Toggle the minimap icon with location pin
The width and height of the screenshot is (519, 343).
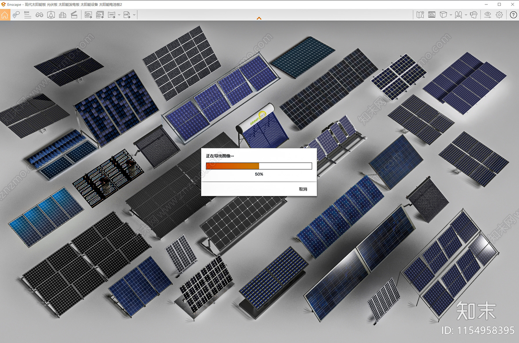pos(420,15)
